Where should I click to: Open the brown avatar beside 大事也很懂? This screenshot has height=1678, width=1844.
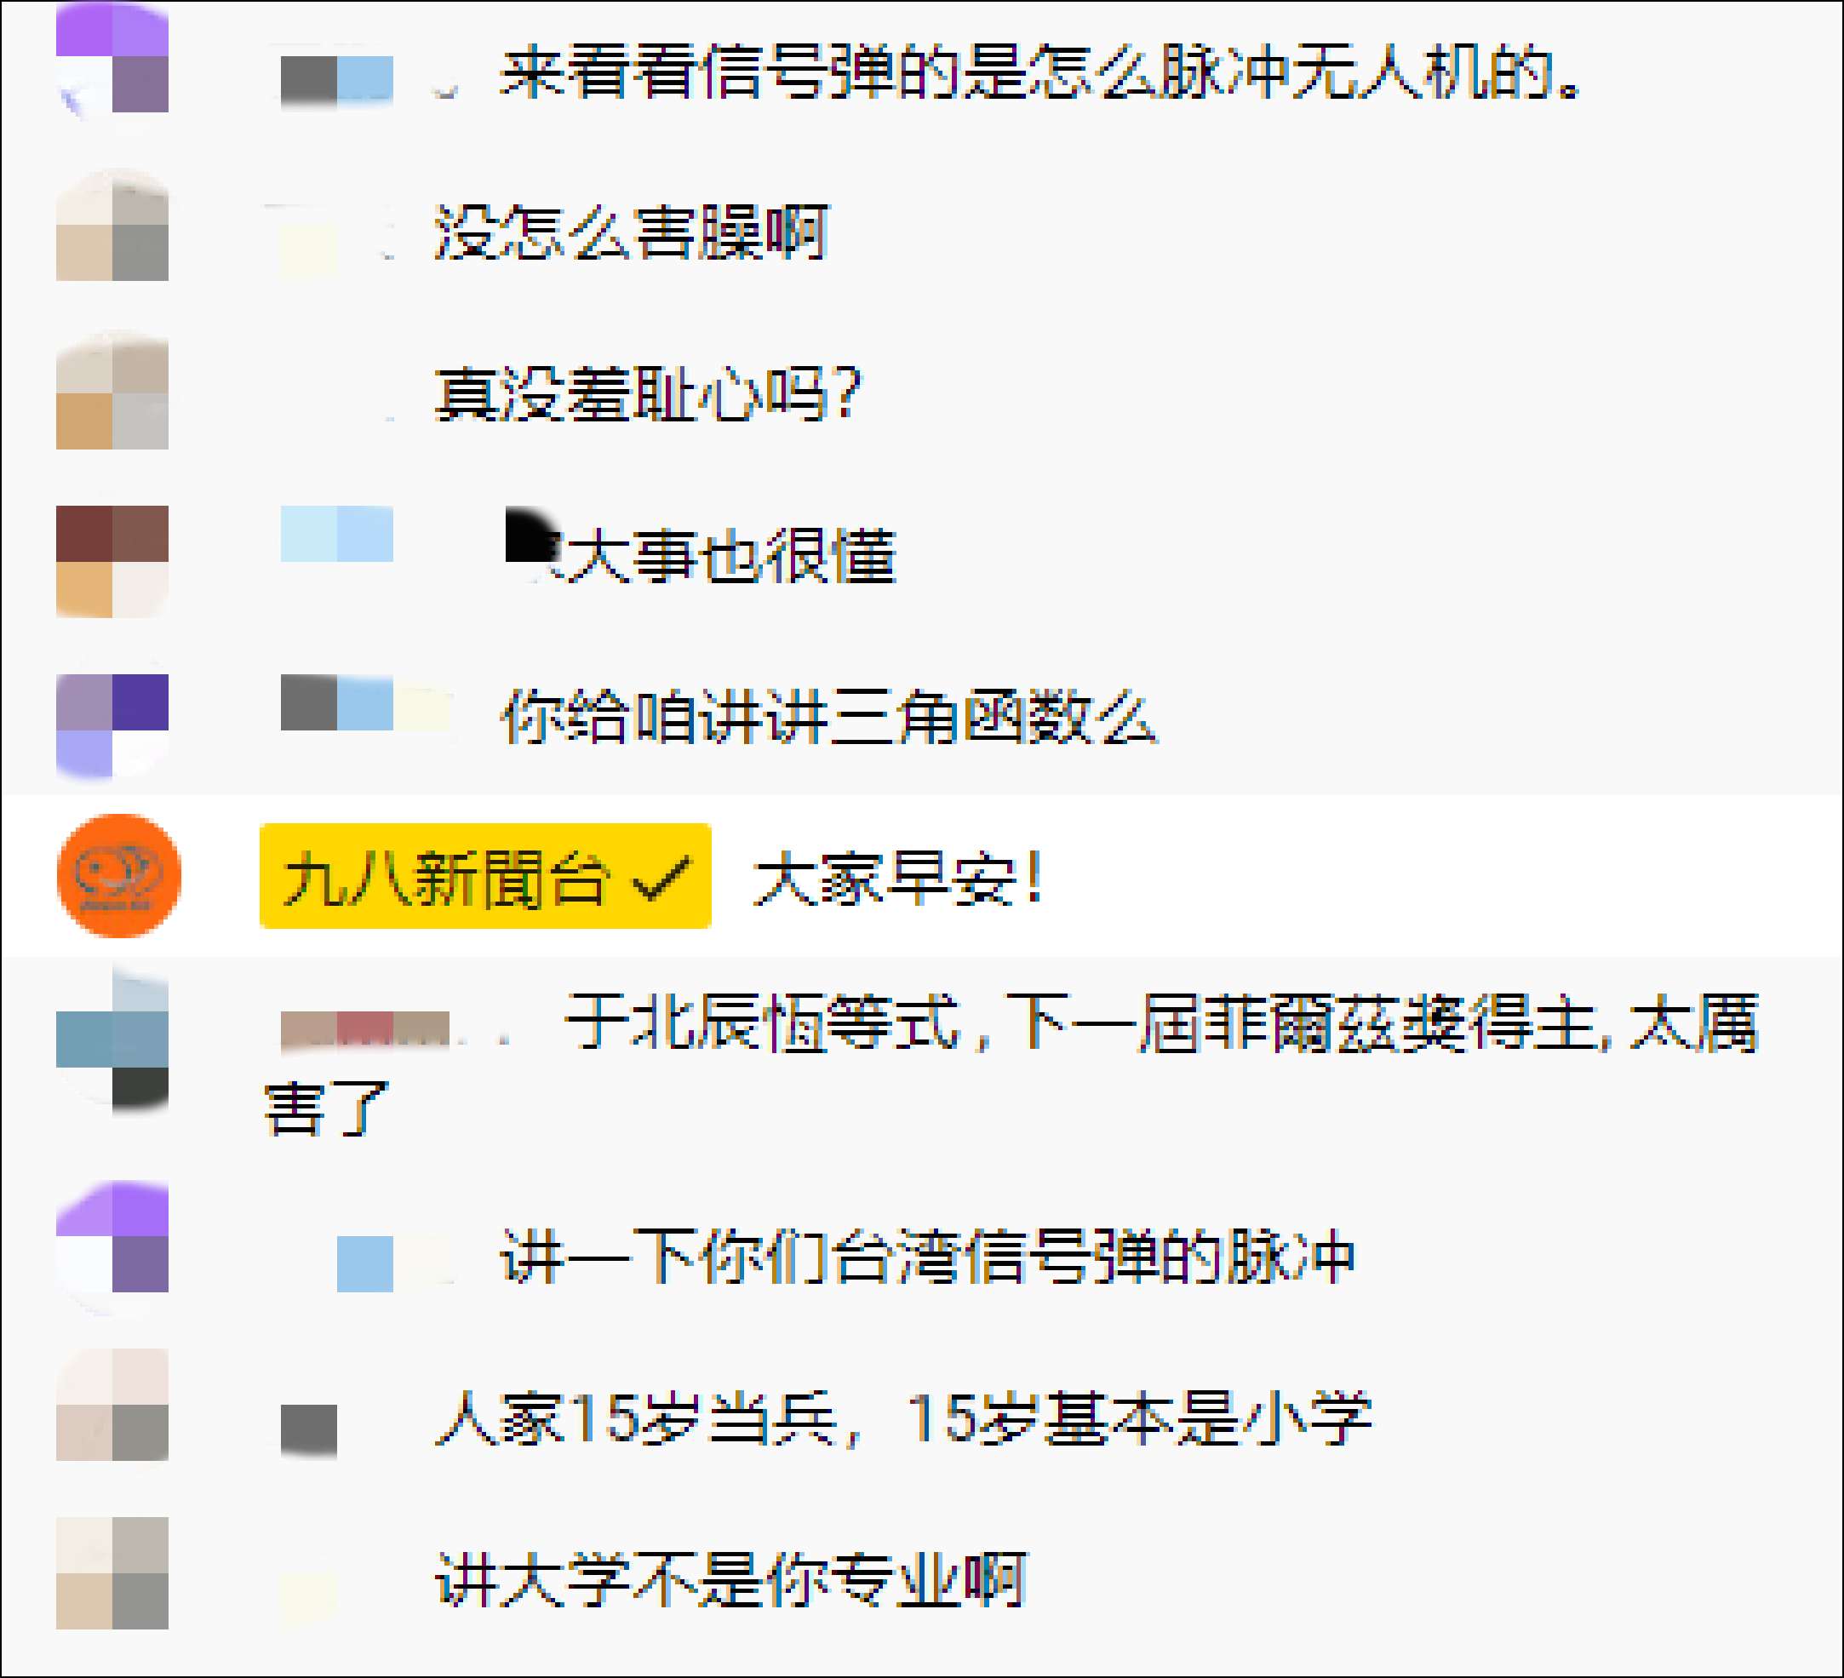click(112, 562)
